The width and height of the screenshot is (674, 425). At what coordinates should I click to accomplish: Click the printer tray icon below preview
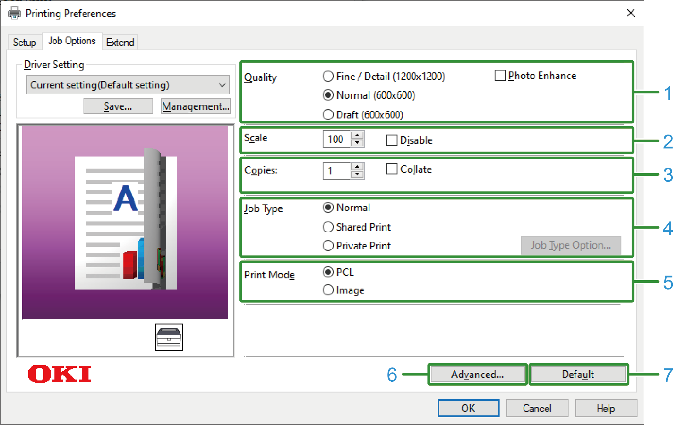coord(169,337)
